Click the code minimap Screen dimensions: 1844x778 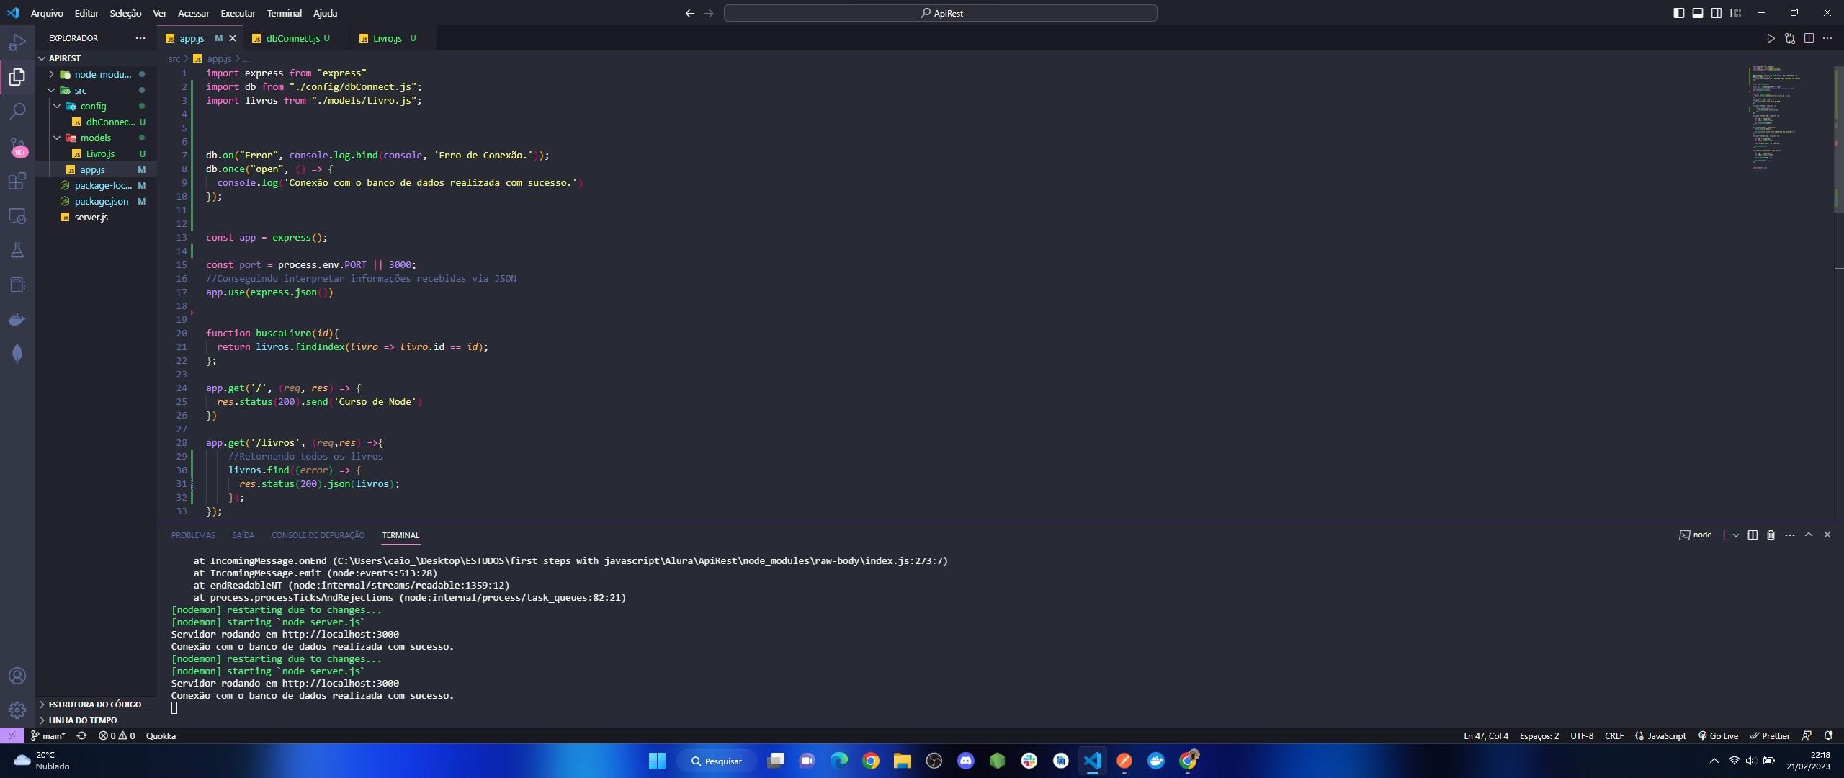pos(1790,119)
